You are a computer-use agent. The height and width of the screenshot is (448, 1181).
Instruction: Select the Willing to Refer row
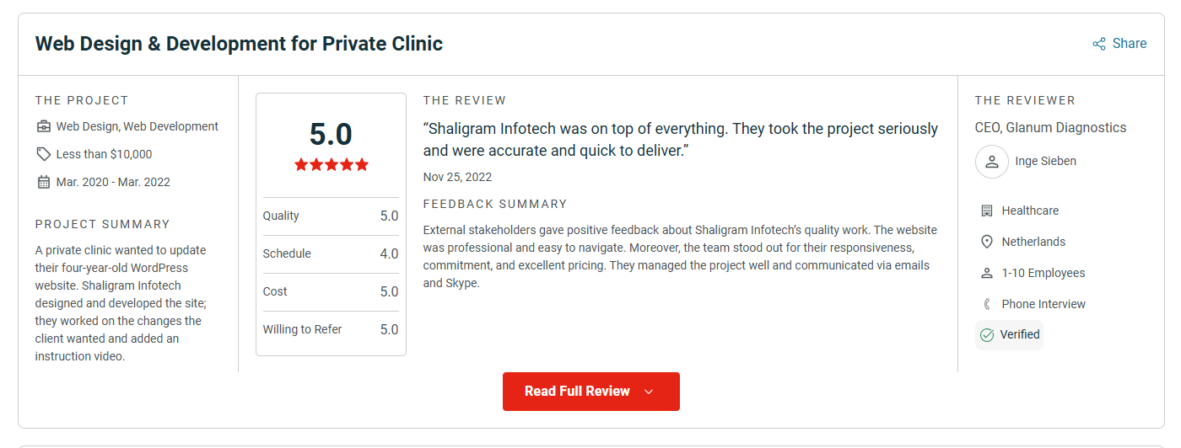[331, 330]
